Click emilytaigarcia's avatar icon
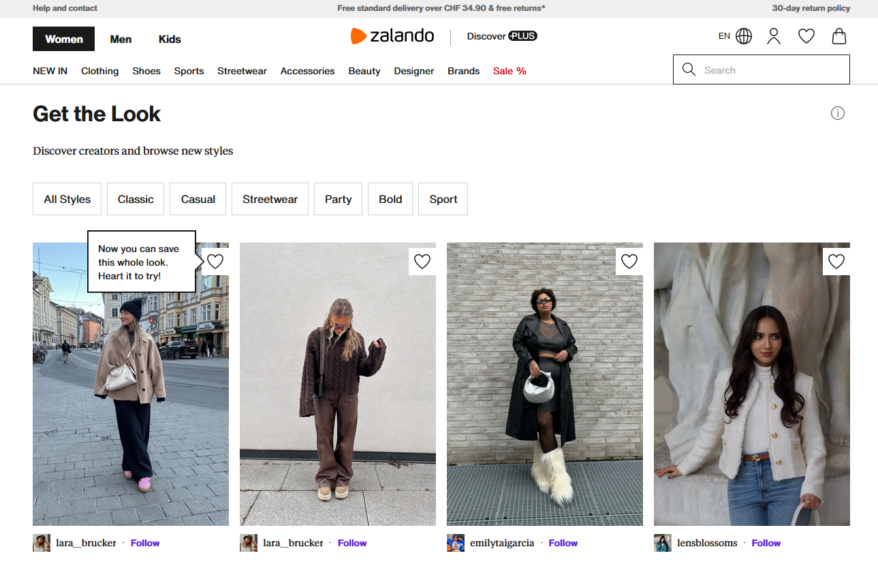The image size is (878, 564). click(456, 543)
